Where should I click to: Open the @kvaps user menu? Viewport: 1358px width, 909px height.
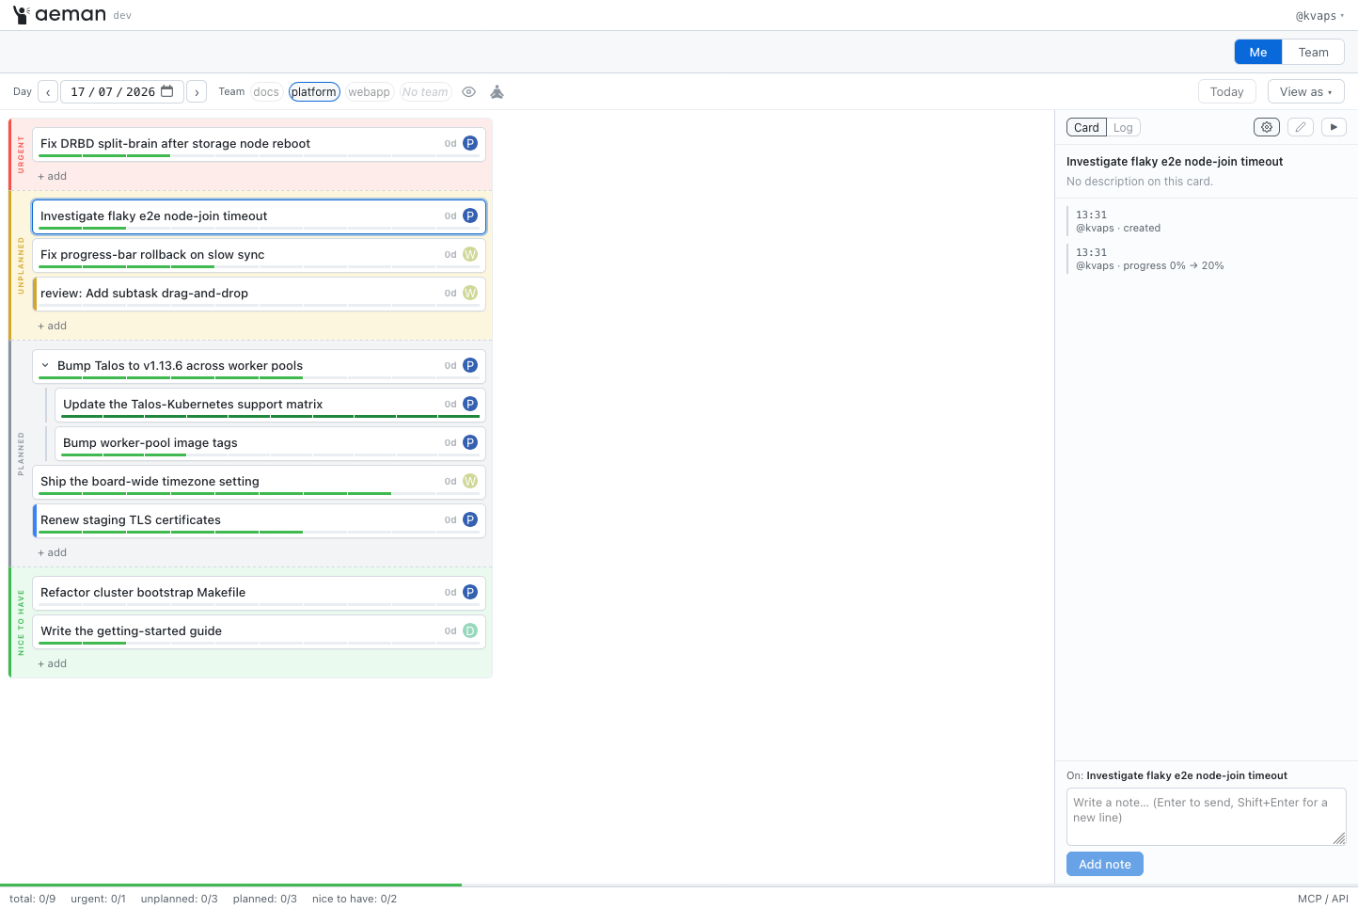tap(1319, 15)
